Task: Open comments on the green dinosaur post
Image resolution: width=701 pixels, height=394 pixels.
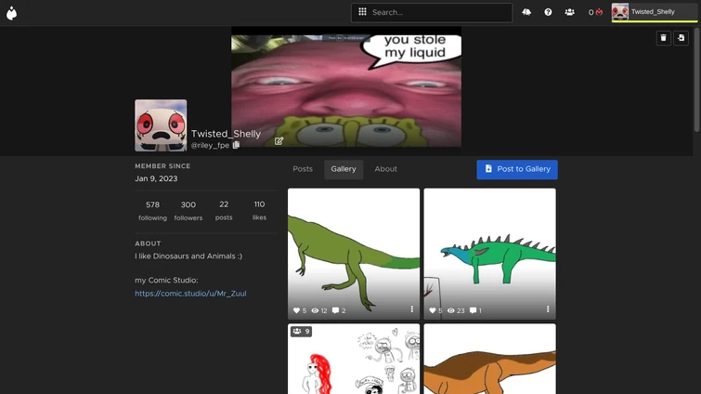Action: click(x=335, y=310)
